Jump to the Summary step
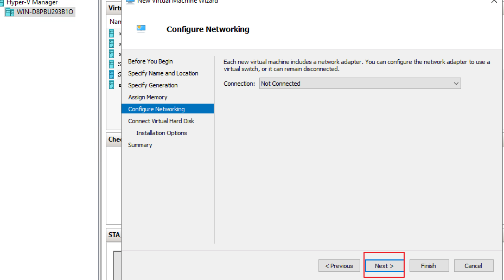Screen dimensions: 504x280 pos(140,145)
